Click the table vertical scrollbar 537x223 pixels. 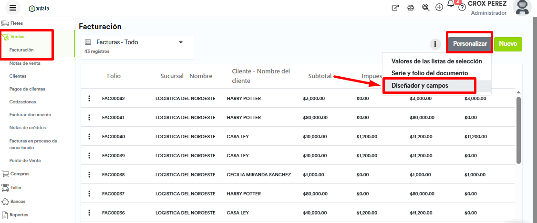coord(518,129)
